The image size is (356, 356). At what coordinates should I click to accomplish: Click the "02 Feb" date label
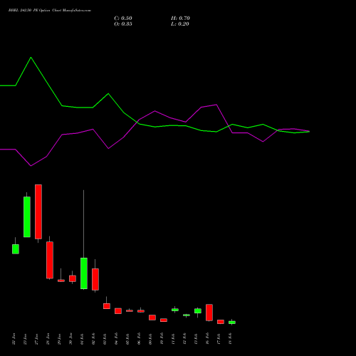93,339
